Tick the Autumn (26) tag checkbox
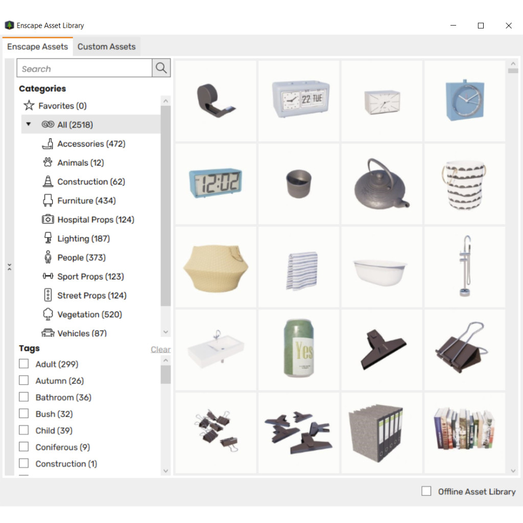 tap(23, 380)
